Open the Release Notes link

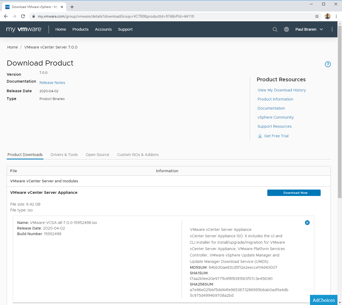(52, 83)
